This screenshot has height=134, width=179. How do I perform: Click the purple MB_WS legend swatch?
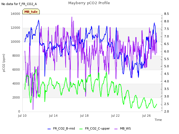[x=116, y=129]
